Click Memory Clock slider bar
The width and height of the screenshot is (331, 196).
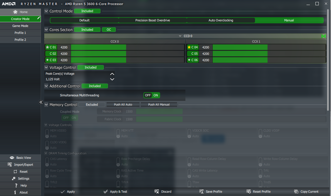pos(231,111)
